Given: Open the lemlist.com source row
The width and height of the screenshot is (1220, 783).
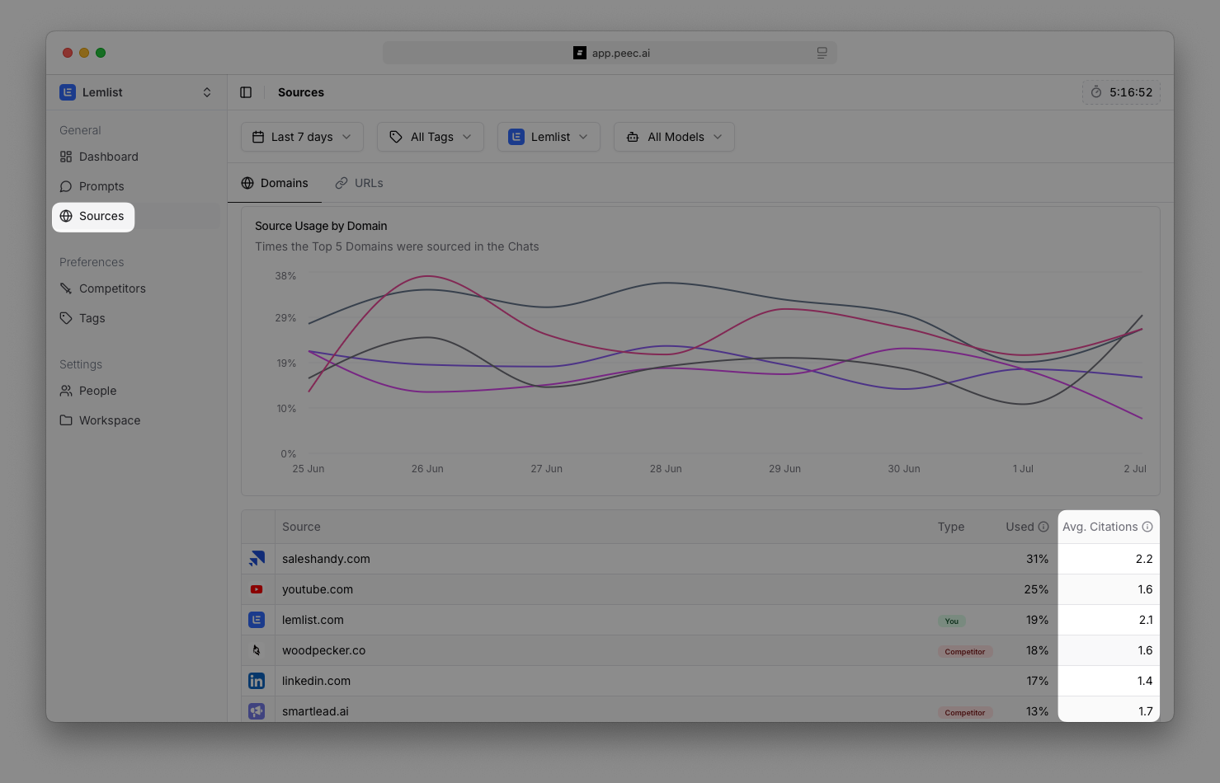Looking at the screenshot, I should click(x=313, y=620).
